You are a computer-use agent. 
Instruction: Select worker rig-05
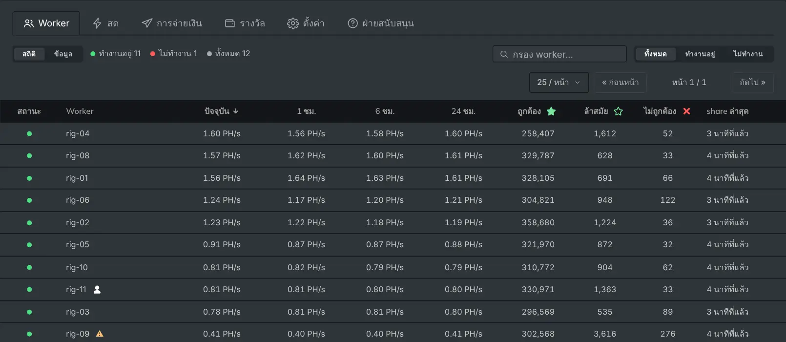point(78,245)
